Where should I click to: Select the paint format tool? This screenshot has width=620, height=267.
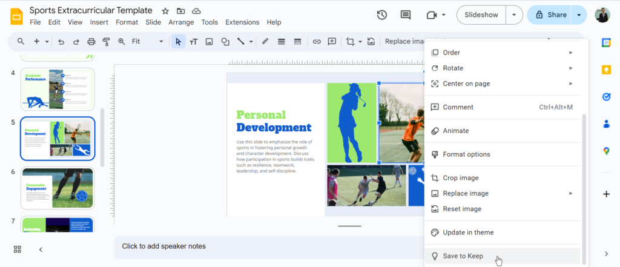[x=106, y=42]
